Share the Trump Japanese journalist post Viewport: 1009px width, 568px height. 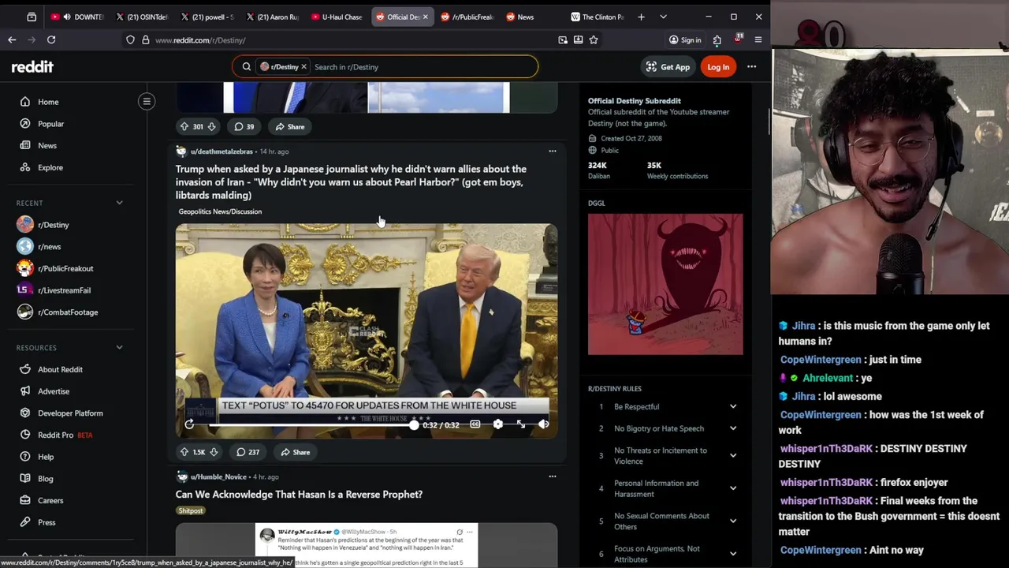(x=295, y=452)
